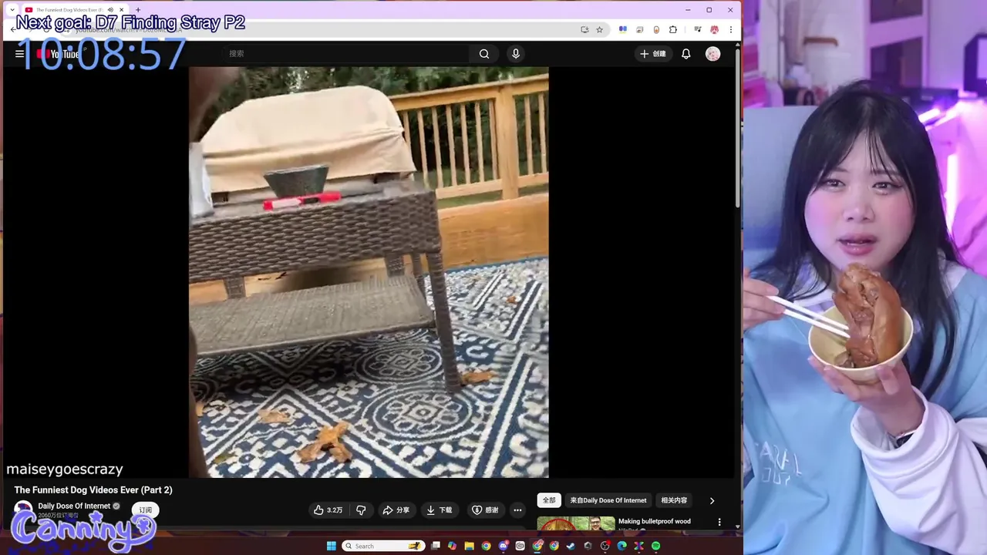Open OBS Studio from the taskbar
The image size is (987, 555).
pos(605,546)
